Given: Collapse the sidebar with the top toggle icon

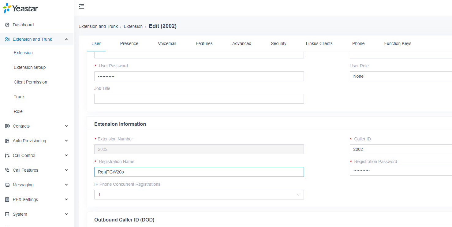Looking at the screenshot, I should [81, 6].
